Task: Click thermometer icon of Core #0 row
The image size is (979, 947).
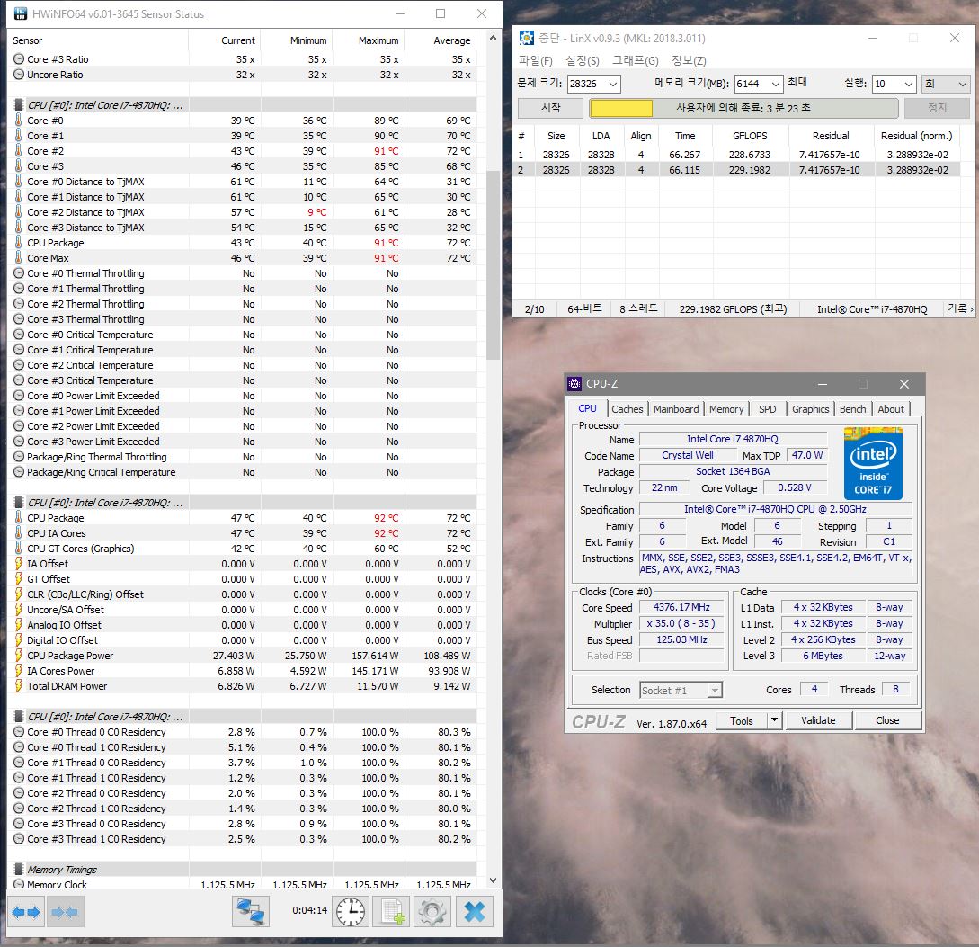Action: coord(19,120)
